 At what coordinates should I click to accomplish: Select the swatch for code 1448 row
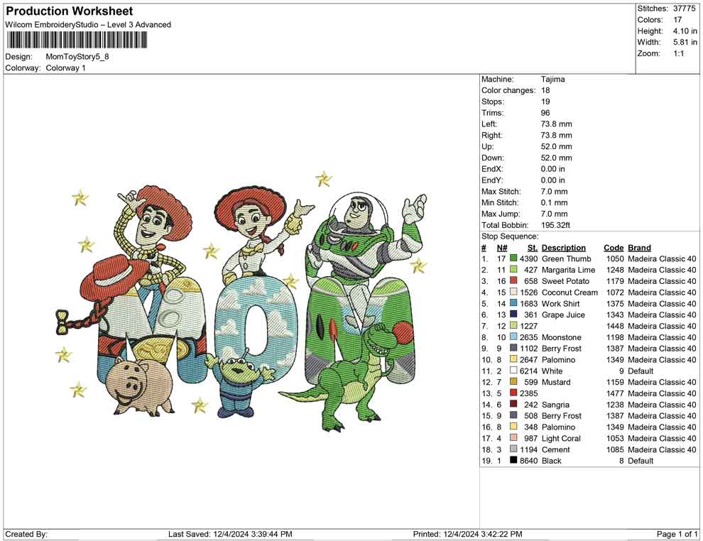pos(513,326)
